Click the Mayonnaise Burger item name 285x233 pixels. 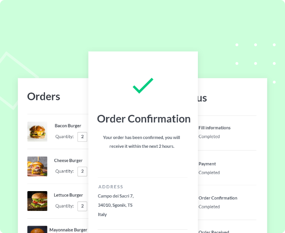[68, 230]
